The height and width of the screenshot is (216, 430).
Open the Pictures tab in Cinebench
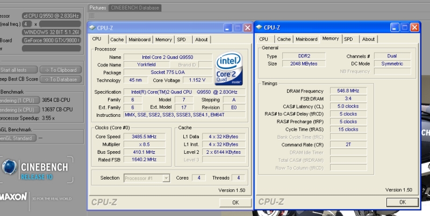pyautogui.click(x=98, y=8)
